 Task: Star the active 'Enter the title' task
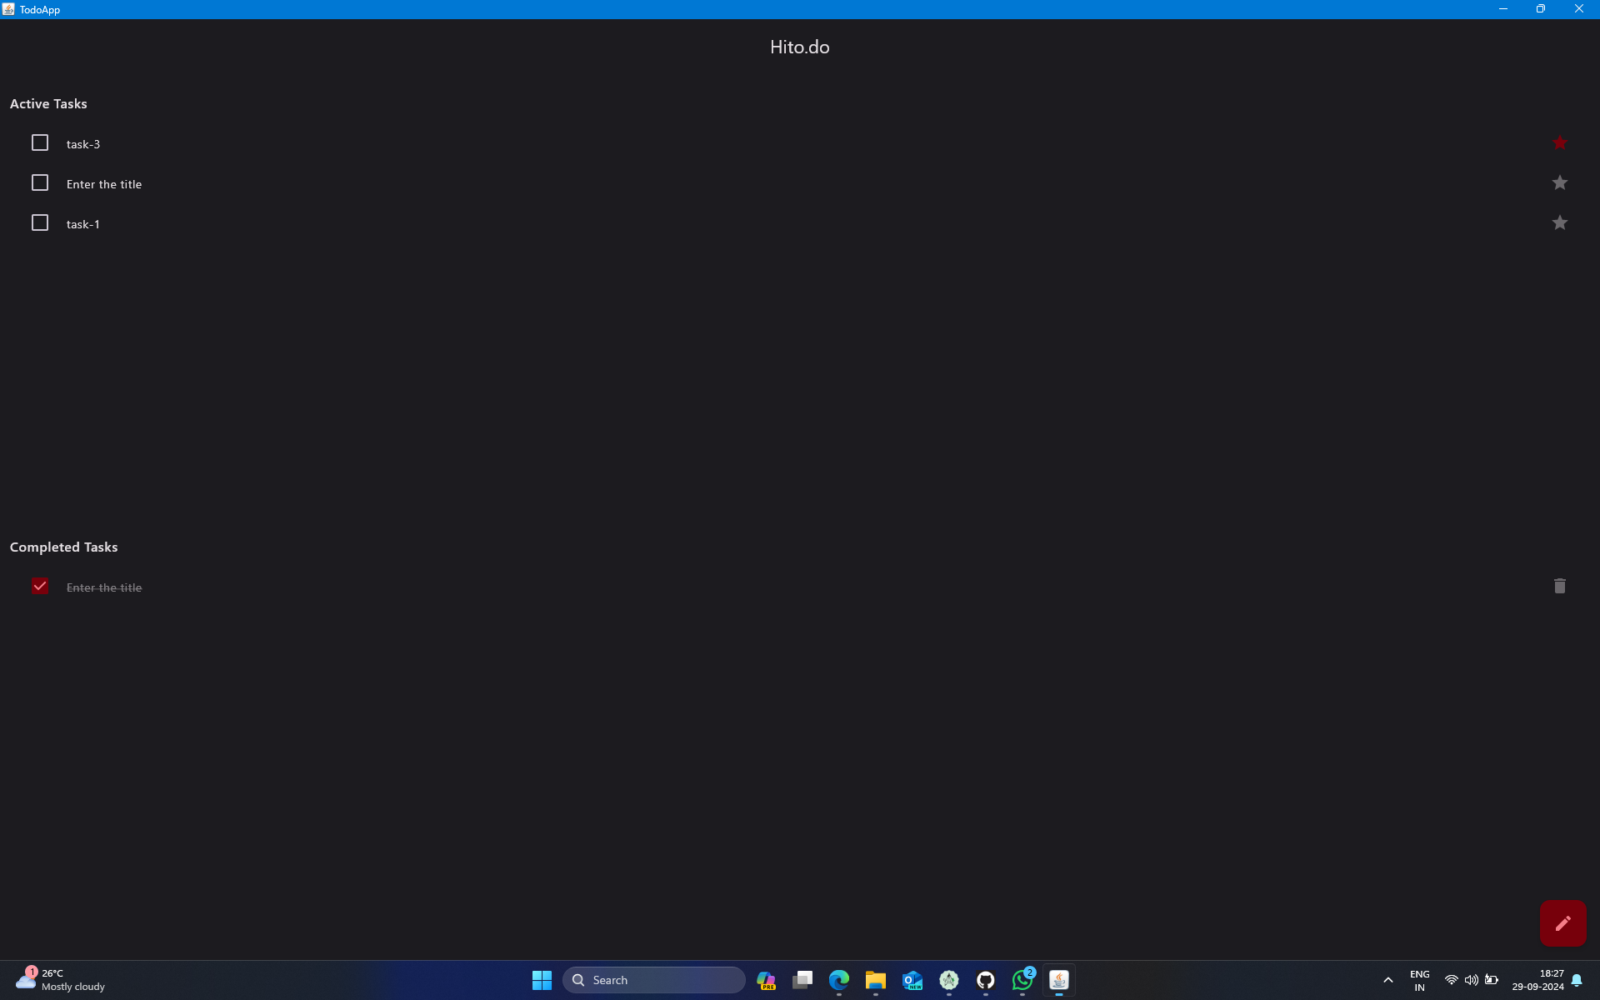1559,183
